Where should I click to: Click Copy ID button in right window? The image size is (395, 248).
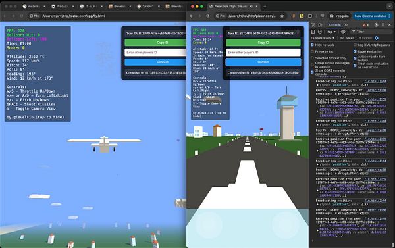pos(263,43)
